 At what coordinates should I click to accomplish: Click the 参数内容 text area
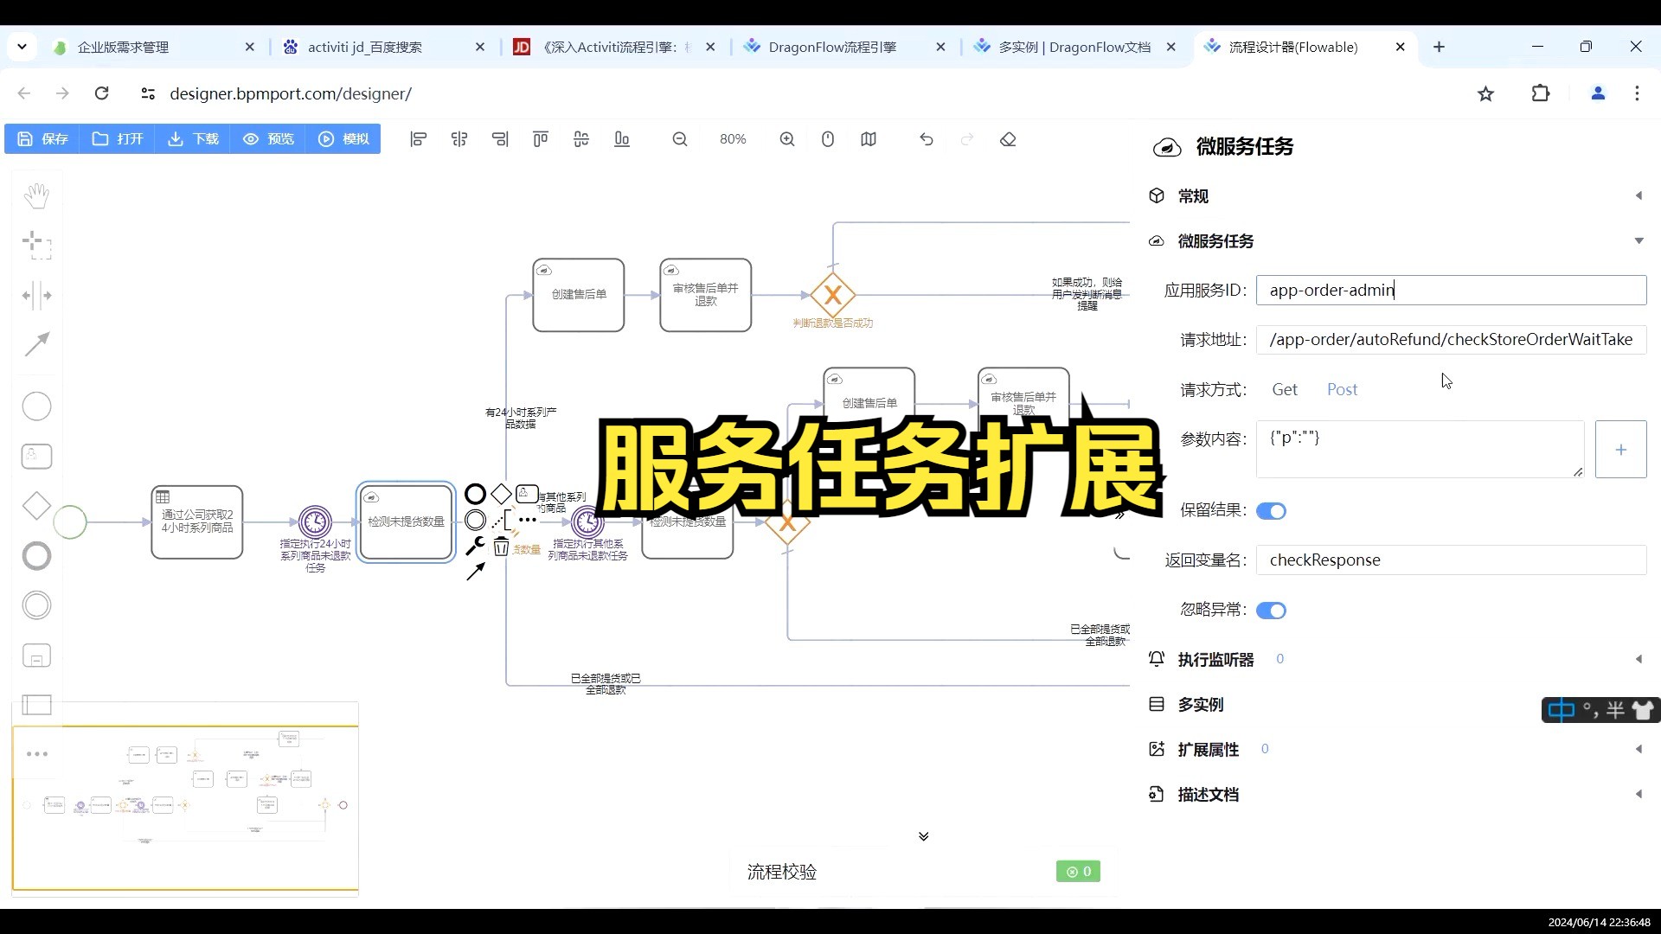click(x=1420, y=450)
